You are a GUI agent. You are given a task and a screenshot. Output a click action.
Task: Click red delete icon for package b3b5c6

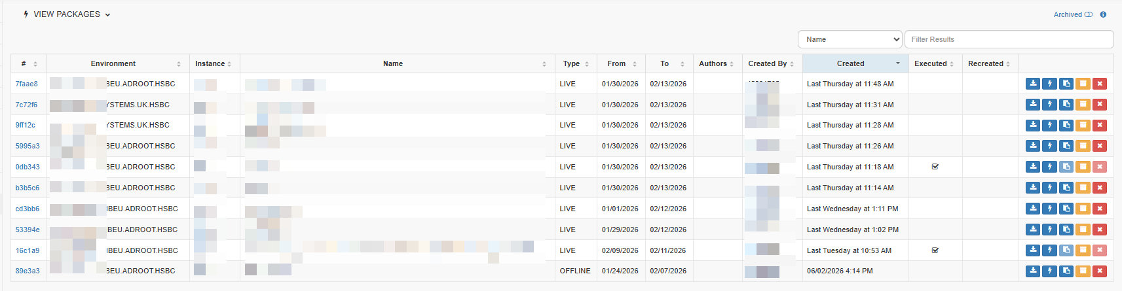click(1100, 188)
